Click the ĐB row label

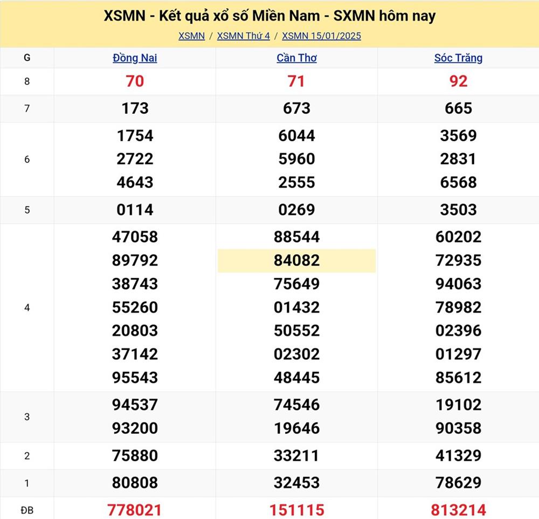click(x=27, y=509)
